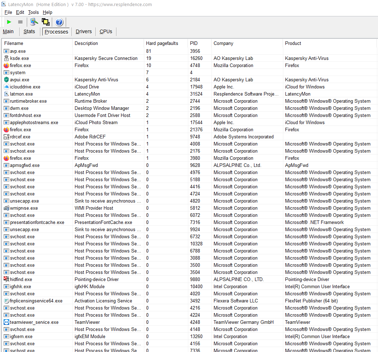Select 'applephotostreams.exe' filename
The height and width of the screenshot is (352, 378).
coord(34,122)
